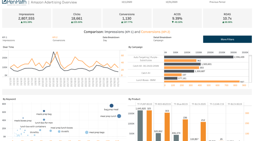Image resolution: width=254 pixels, height=141 pixels.
Task: Click the orange 197 conversions bar
Action: tap(173, 75)
